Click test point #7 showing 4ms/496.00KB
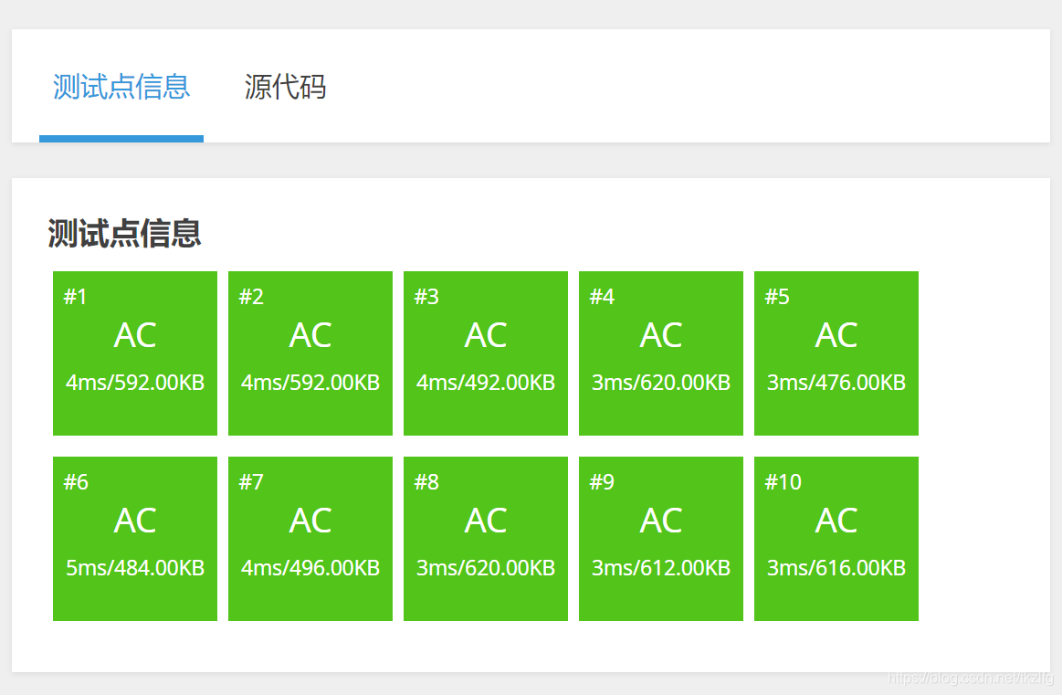Screen dimensions: 1062x695 click(x=310, y=538)
